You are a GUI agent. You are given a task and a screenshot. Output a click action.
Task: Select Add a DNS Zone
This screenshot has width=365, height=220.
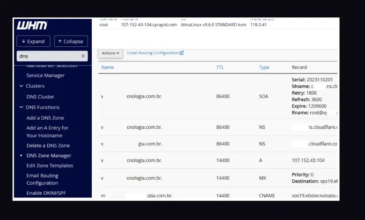[x=45, y=118]
